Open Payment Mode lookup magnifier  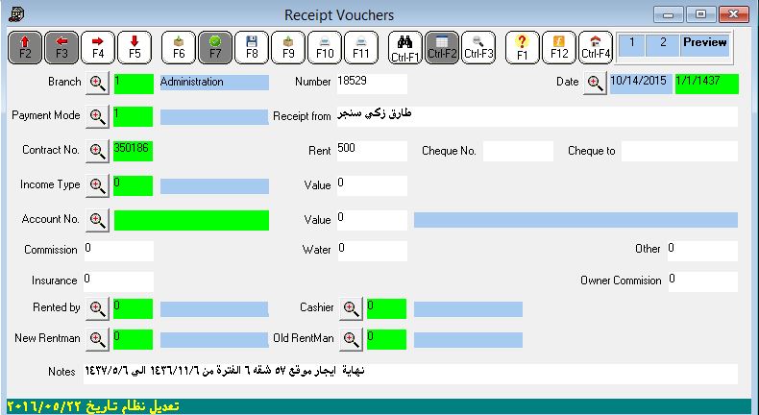coord(97,116)
